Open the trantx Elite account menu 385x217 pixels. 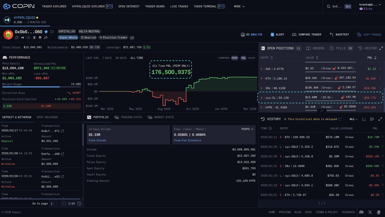point(370,6)
